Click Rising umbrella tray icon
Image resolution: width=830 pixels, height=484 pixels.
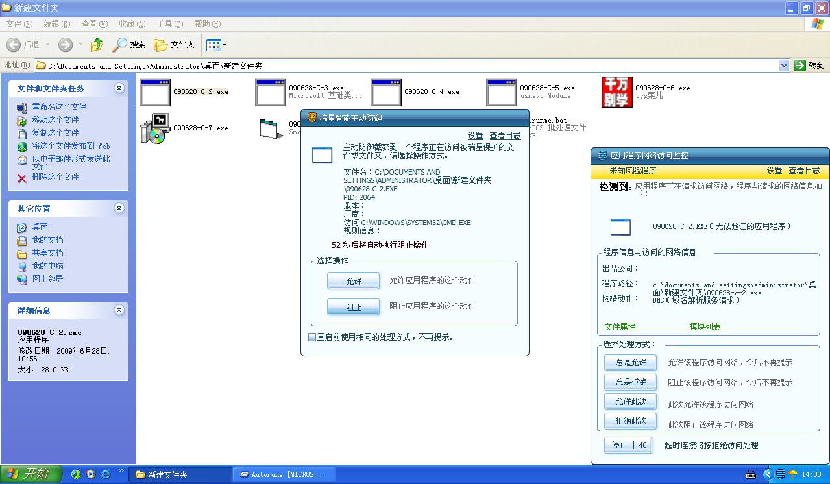tap(793, 474)
